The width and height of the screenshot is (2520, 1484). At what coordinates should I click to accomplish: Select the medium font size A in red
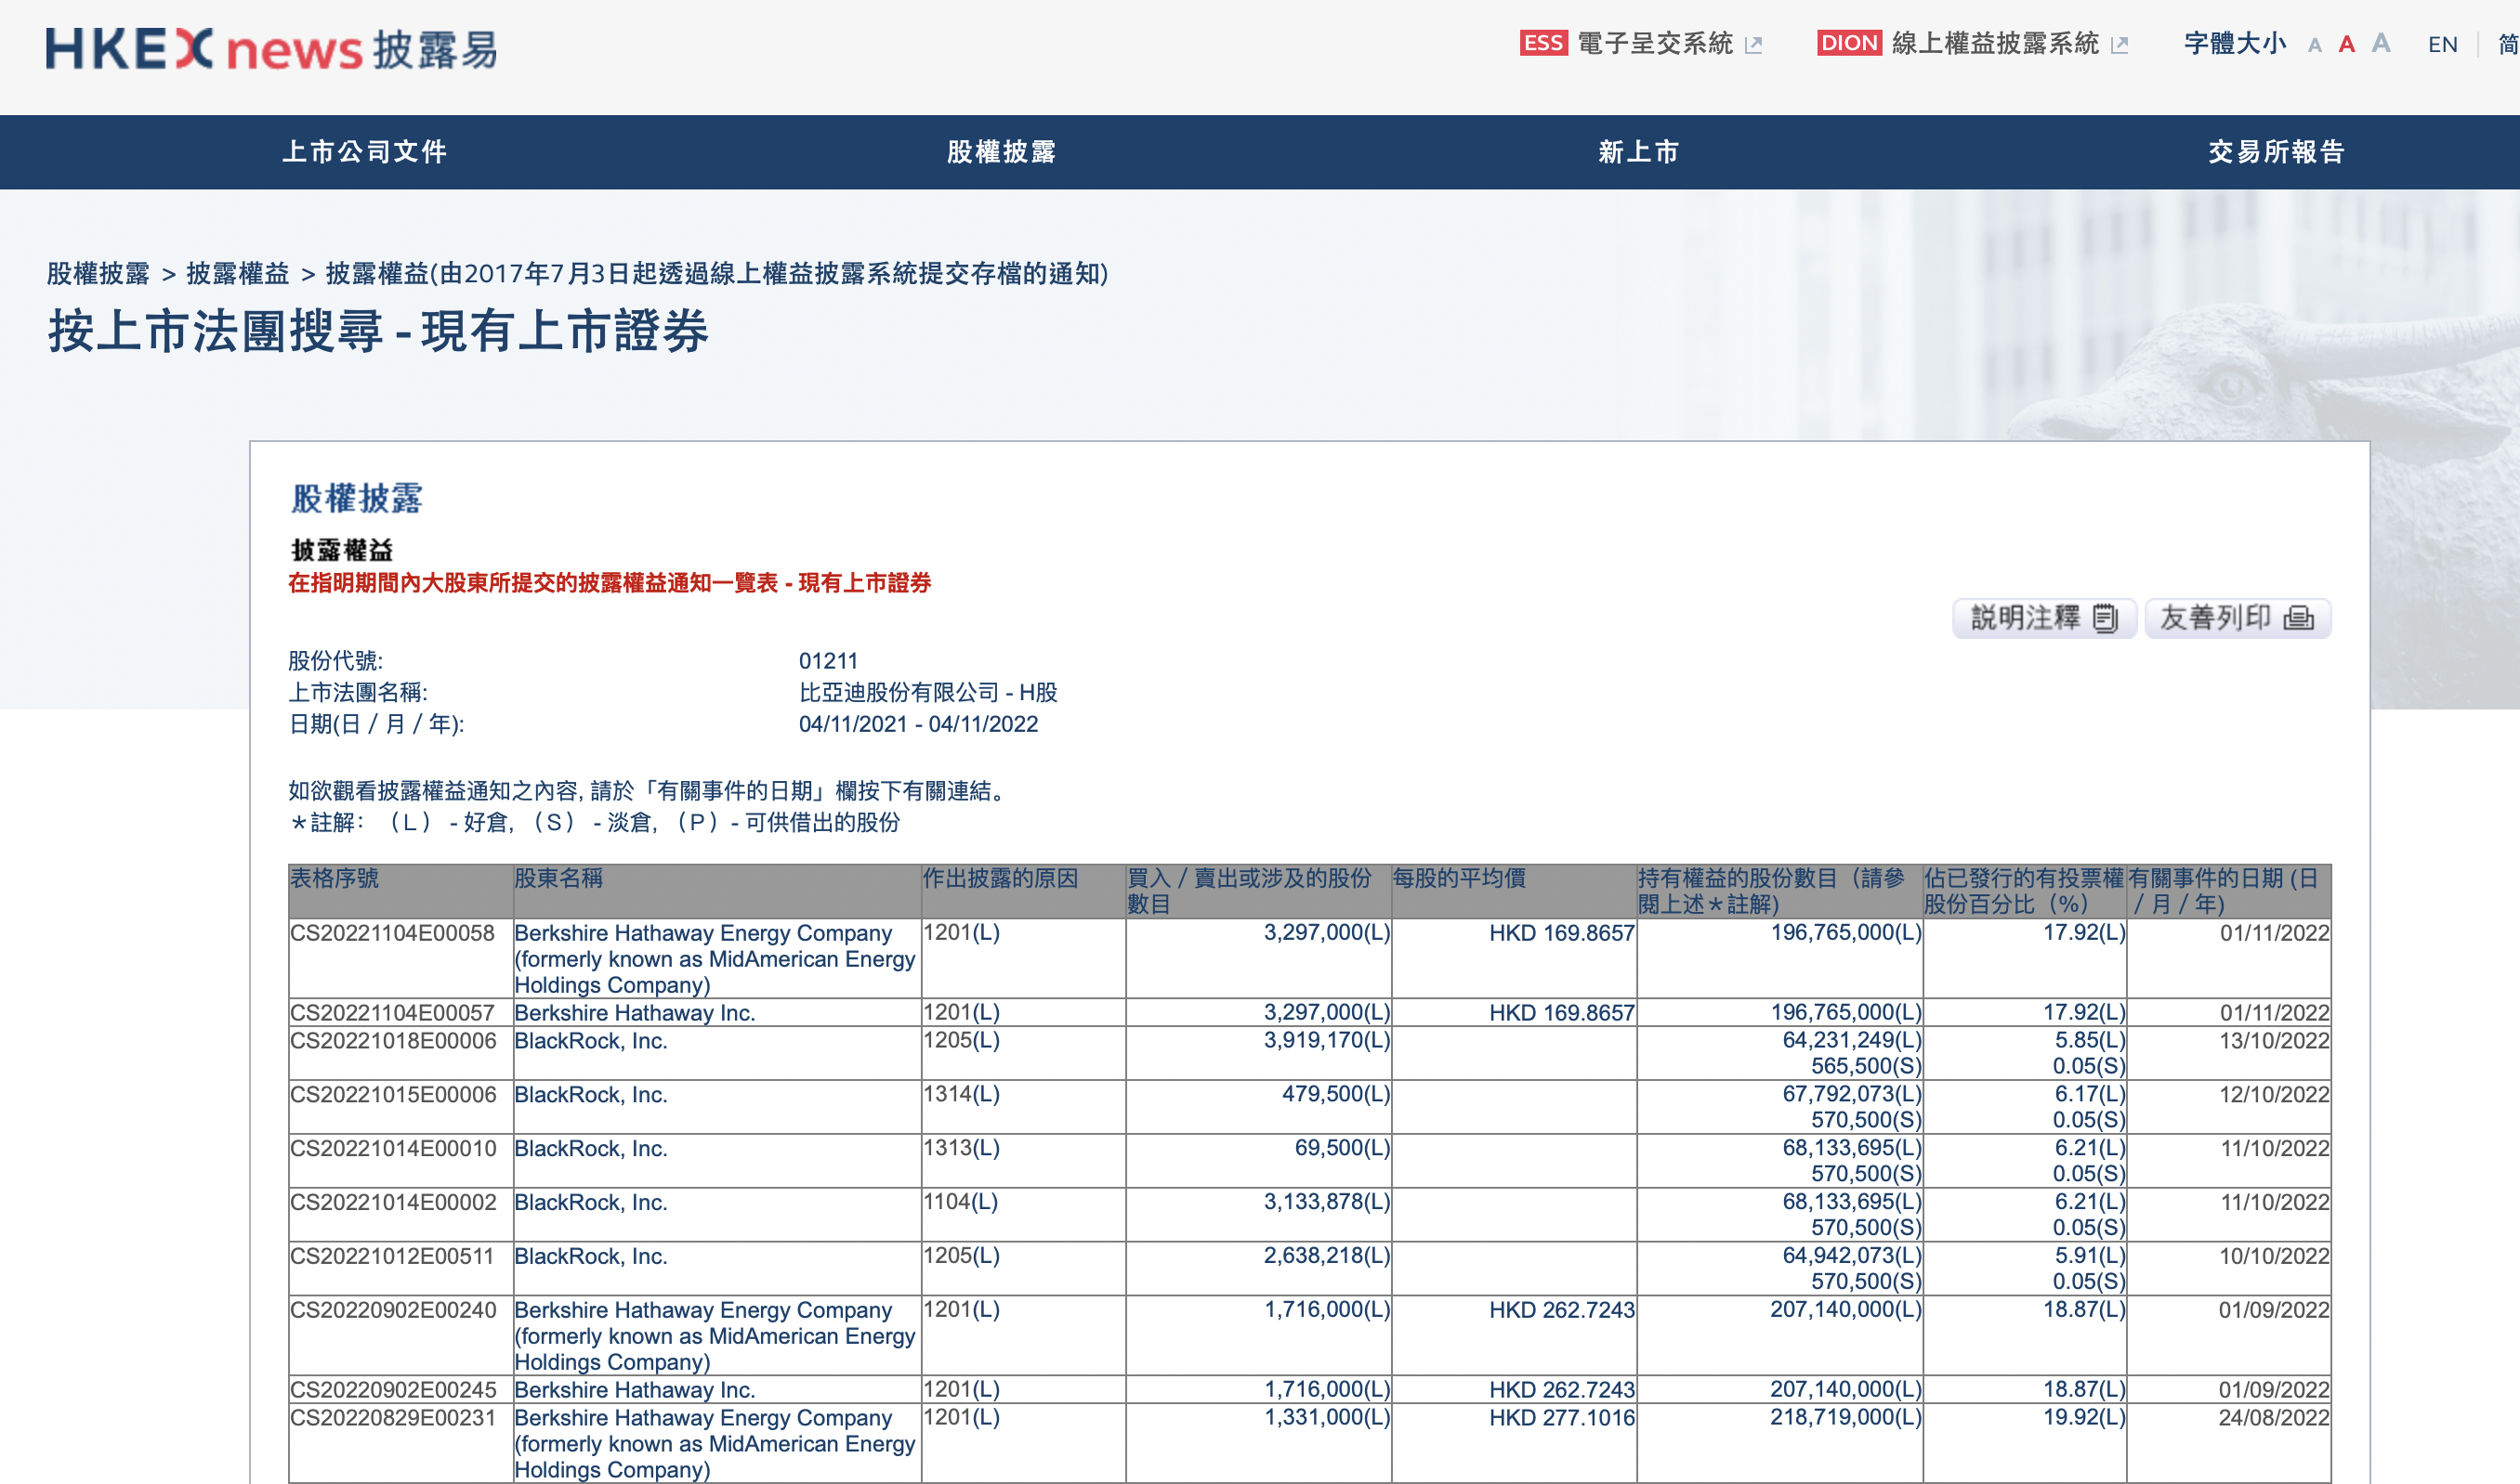[x=2346, y=44]
